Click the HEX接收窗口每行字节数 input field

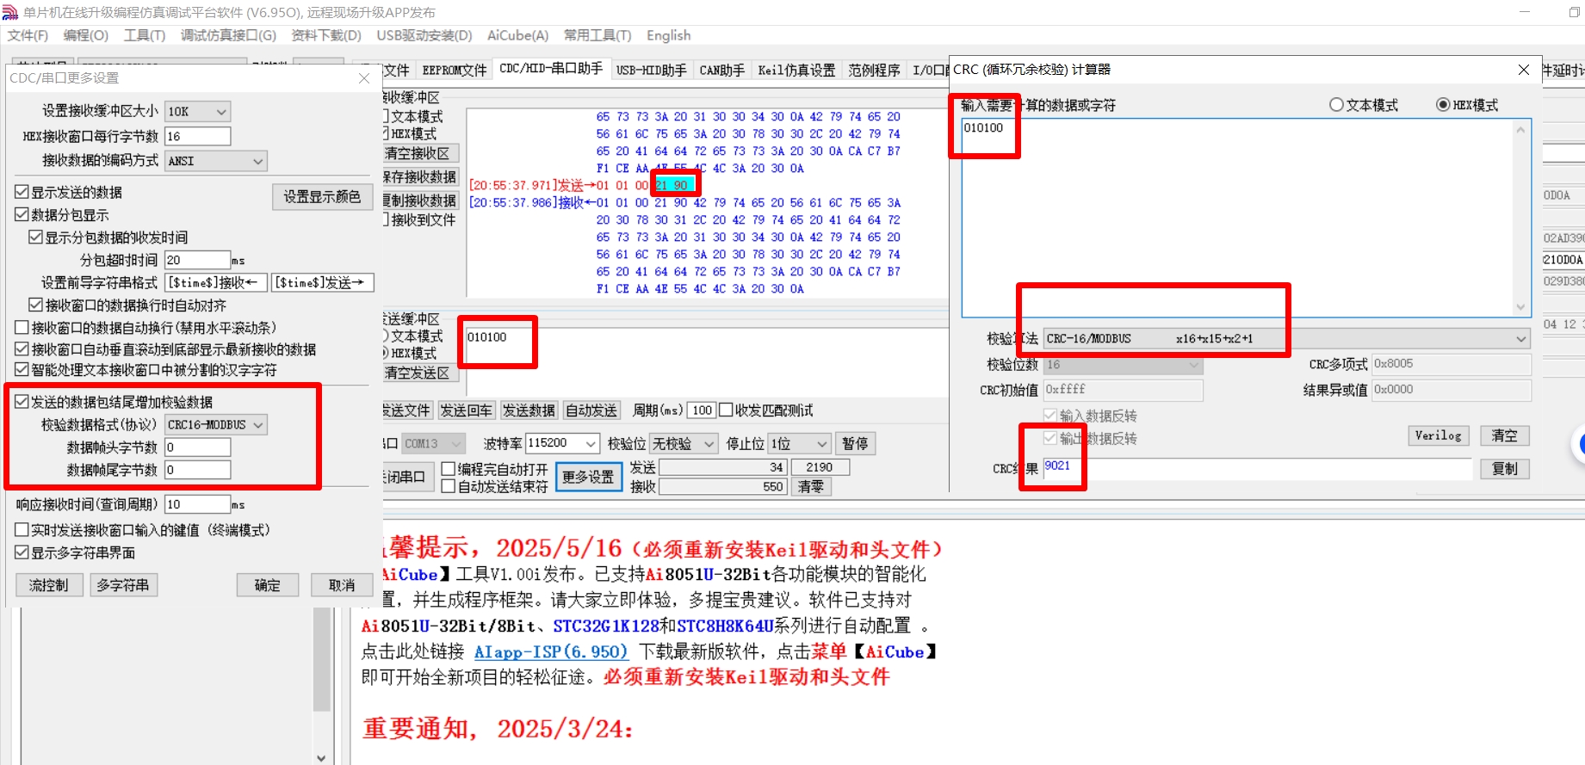pyautogui.click(x=198, y=136)
